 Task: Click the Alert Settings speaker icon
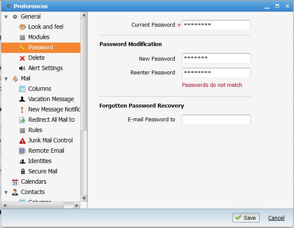point(22,68)
